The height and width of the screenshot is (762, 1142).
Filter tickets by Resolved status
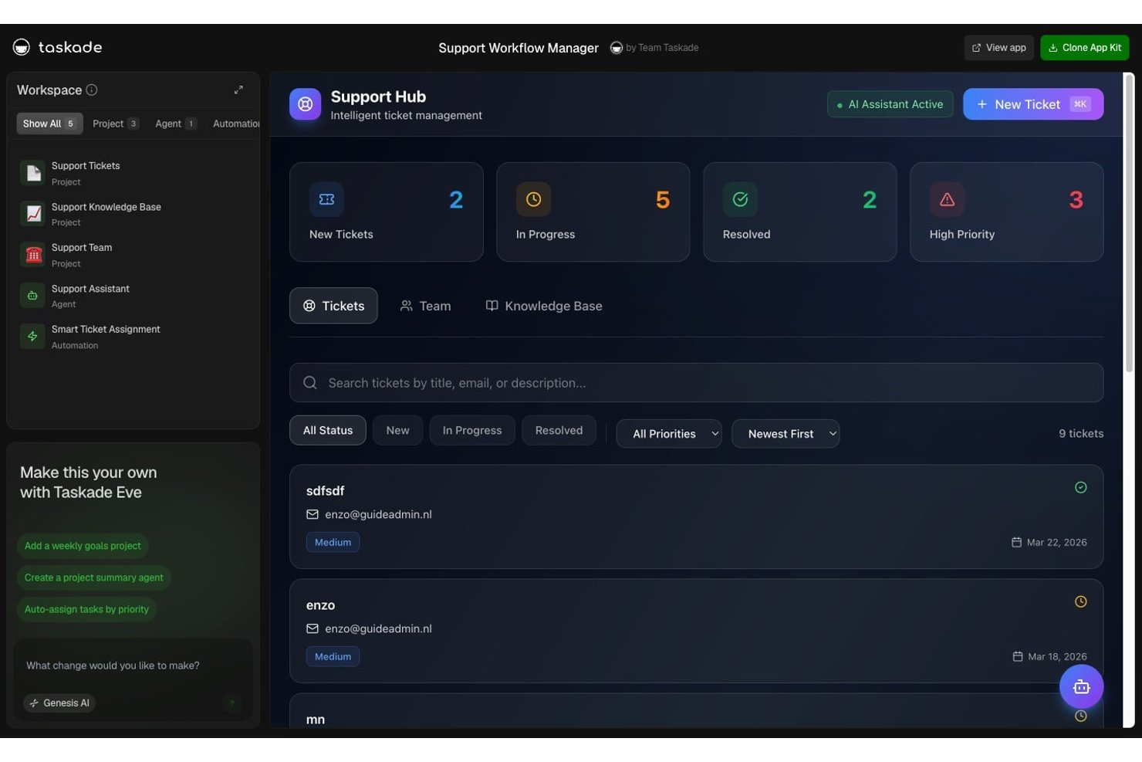point(559,430)
